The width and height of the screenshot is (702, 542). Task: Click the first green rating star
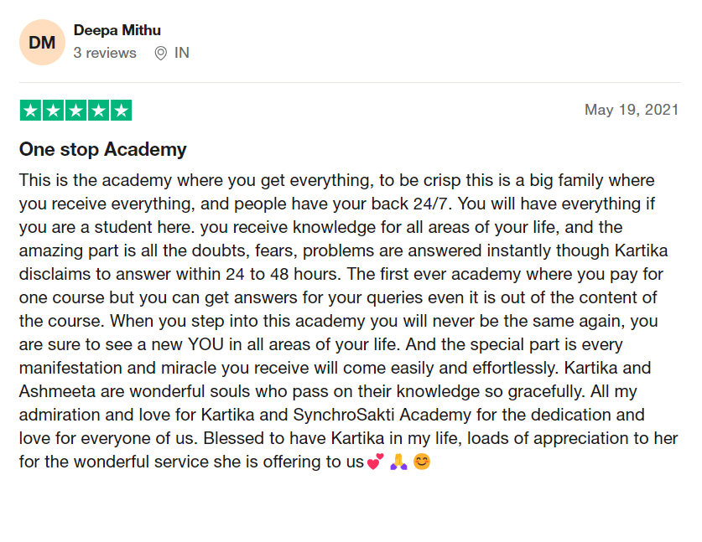[x=30, y=111]
